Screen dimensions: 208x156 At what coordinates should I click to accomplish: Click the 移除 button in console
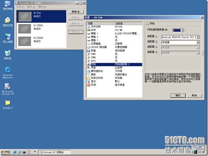coord(76,24)
